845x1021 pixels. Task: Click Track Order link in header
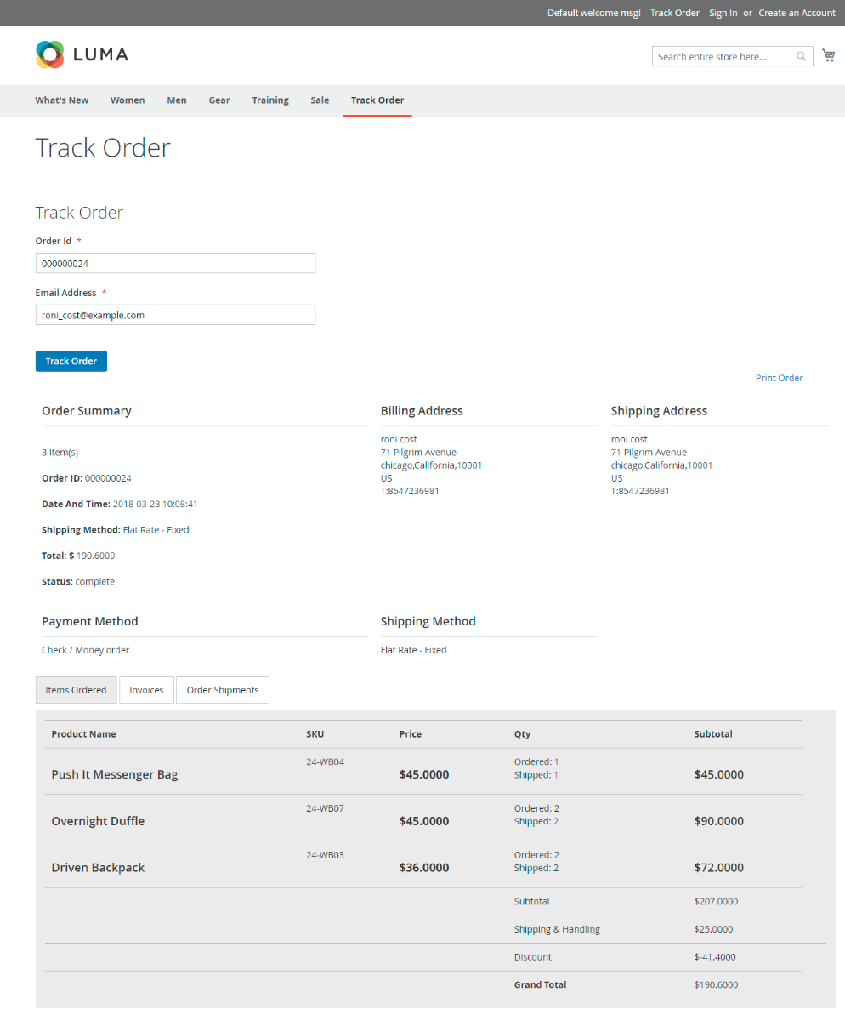[x=674, y=13]
